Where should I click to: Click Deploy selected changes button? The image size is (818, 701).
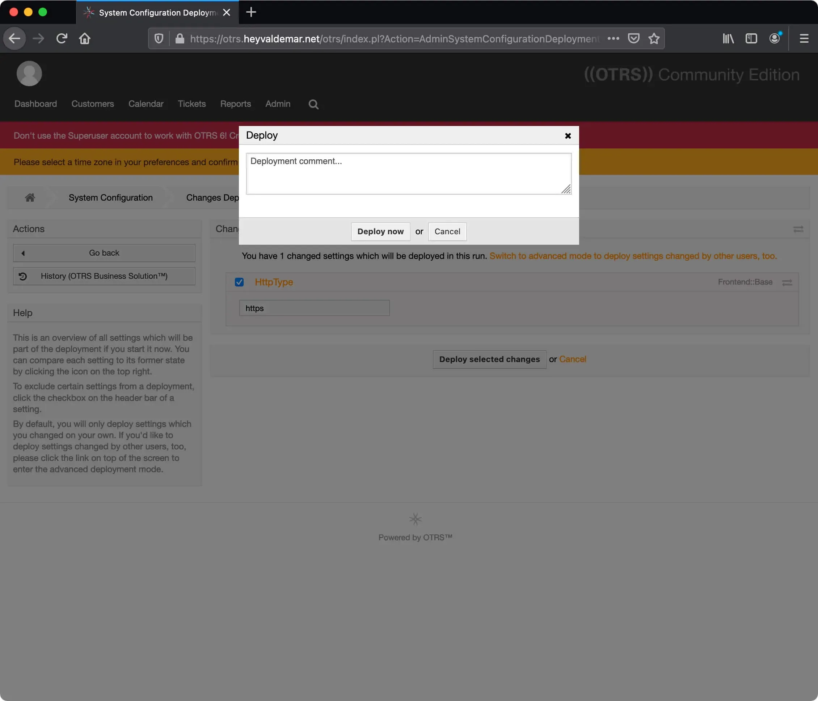[489, 360]
